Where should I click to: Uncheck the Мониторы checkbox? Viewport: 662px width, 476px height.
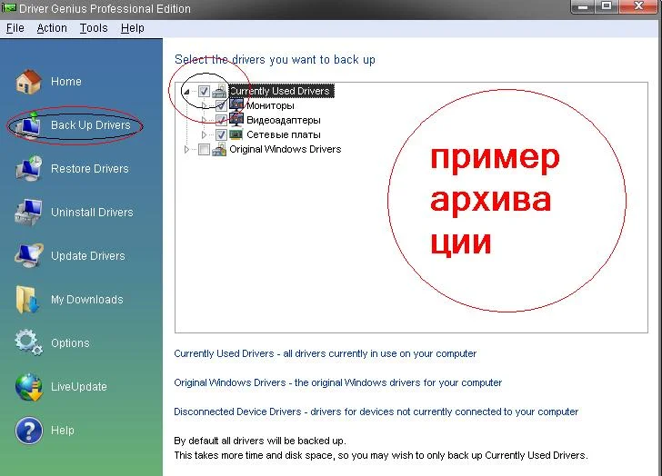221,105
